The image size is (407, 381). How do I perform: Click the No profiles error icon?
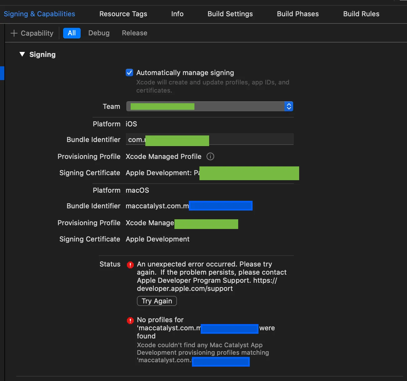point(130,321)
